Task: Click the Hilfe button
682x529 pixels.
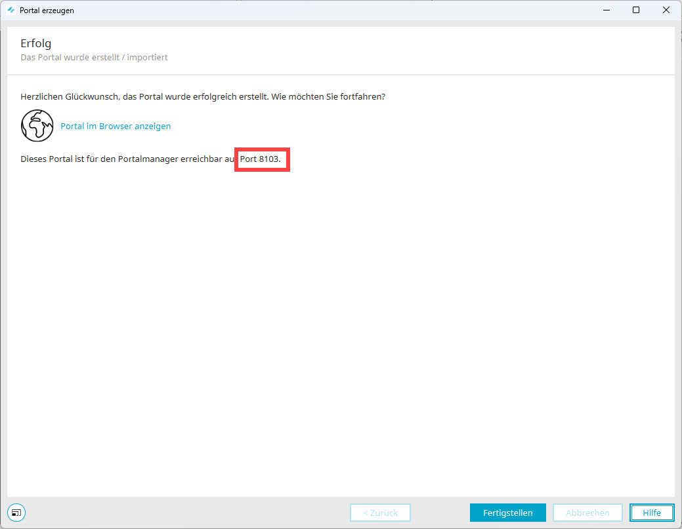Action: coord(651,513)
